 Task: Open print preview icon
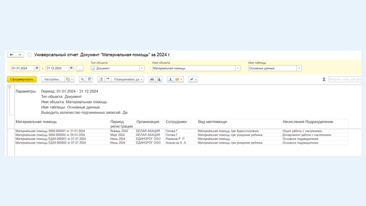[x=159, y=79]
